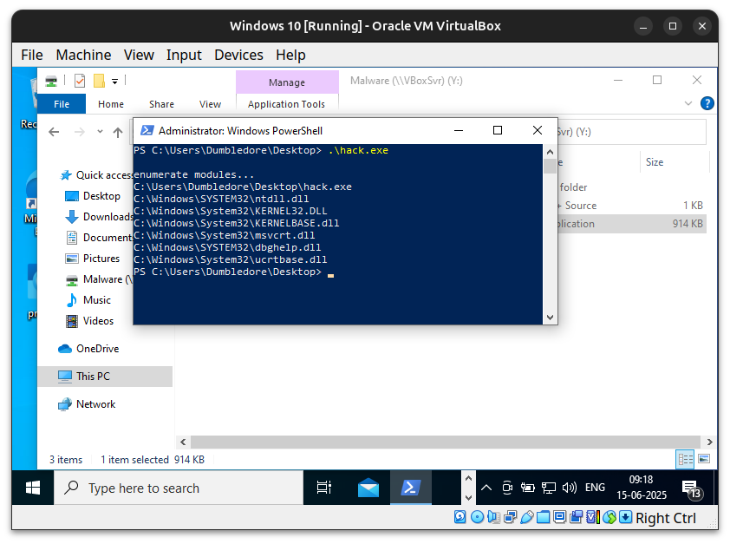Screen dimensions: 730x544
Task: Click the taskbar toolbar scroll-down arrow
Action: pos(468,497)
